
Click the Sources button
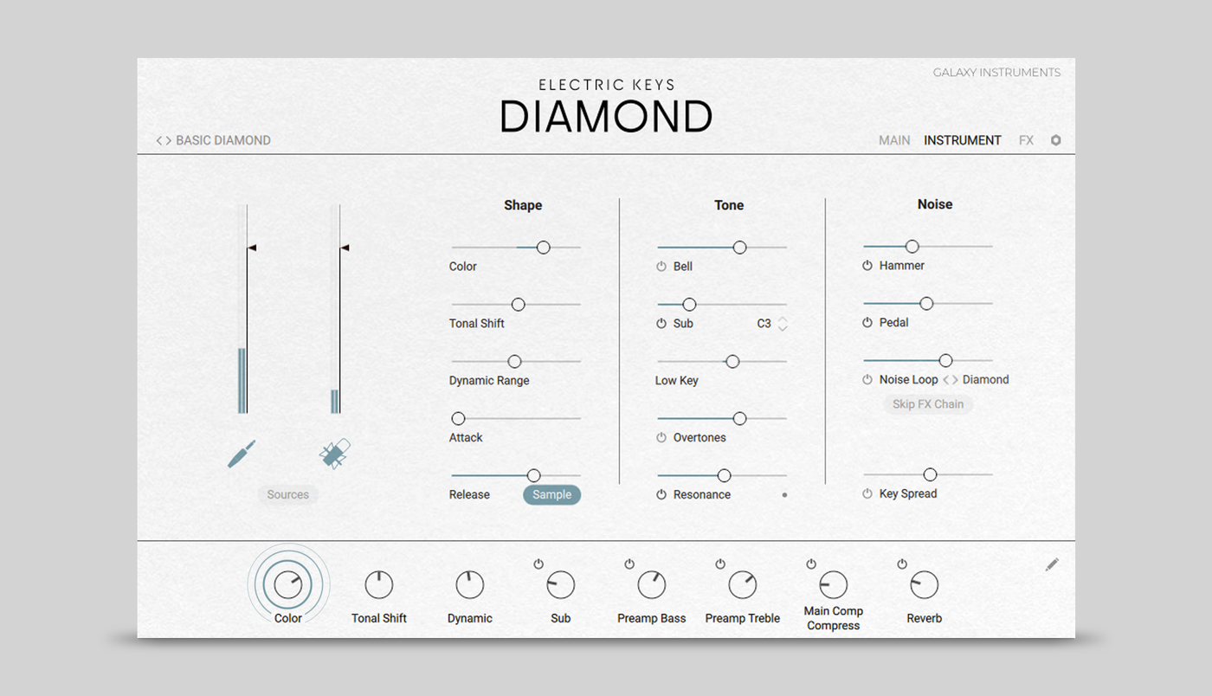point(288,495)
